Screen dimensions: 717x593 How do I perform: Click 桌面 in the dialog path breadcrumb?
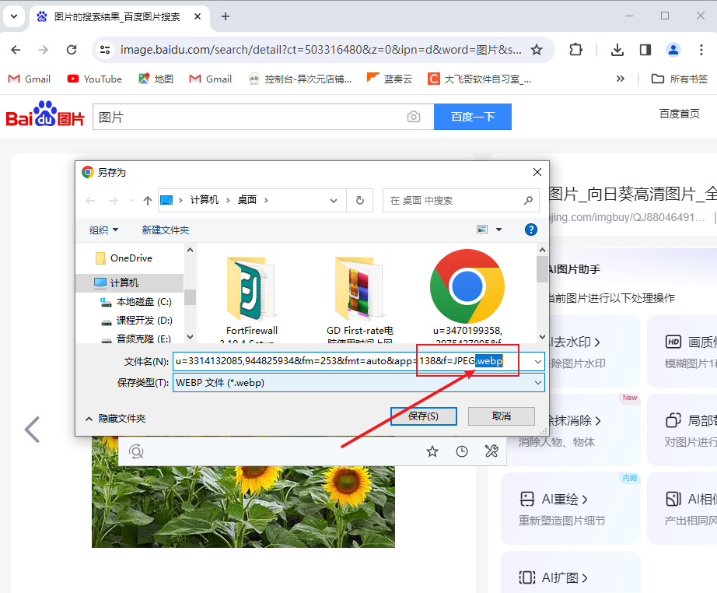click(247, 200)
